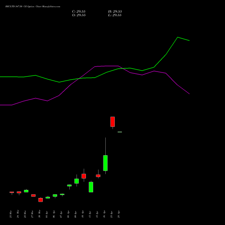The width and height of the screenshot is (225, 225).
Task: Click the 30 Mar date label
Action: click(x=39, y=214)
